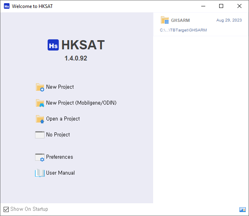Maximize the Welcome to HKSAT window
Viewport: 249px width, 216px height.
point(221,6)
